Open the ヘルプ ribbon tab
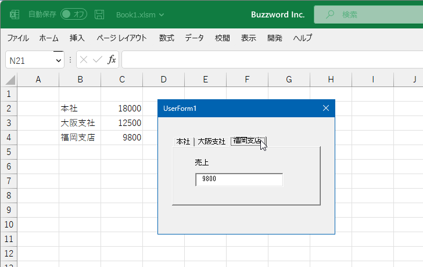The width and height of the screenshot is (423, 267). 303,38
